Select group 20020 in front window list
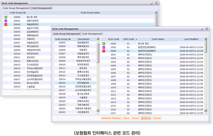 click(75, 101)
